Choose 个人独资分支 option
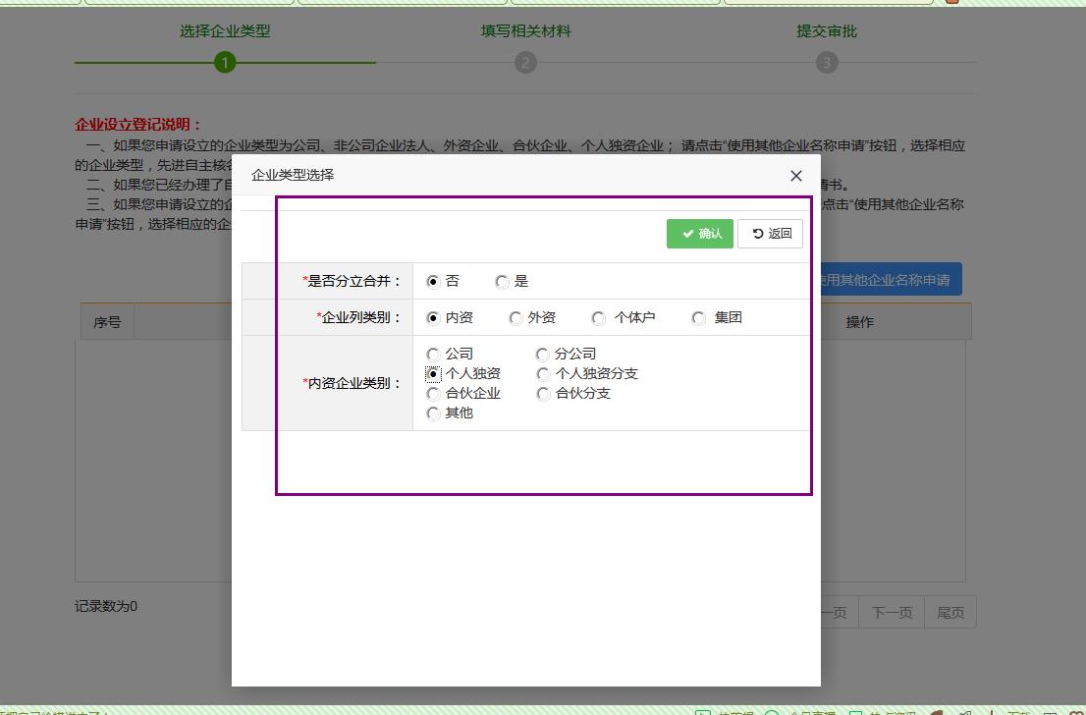 (543, 374)
